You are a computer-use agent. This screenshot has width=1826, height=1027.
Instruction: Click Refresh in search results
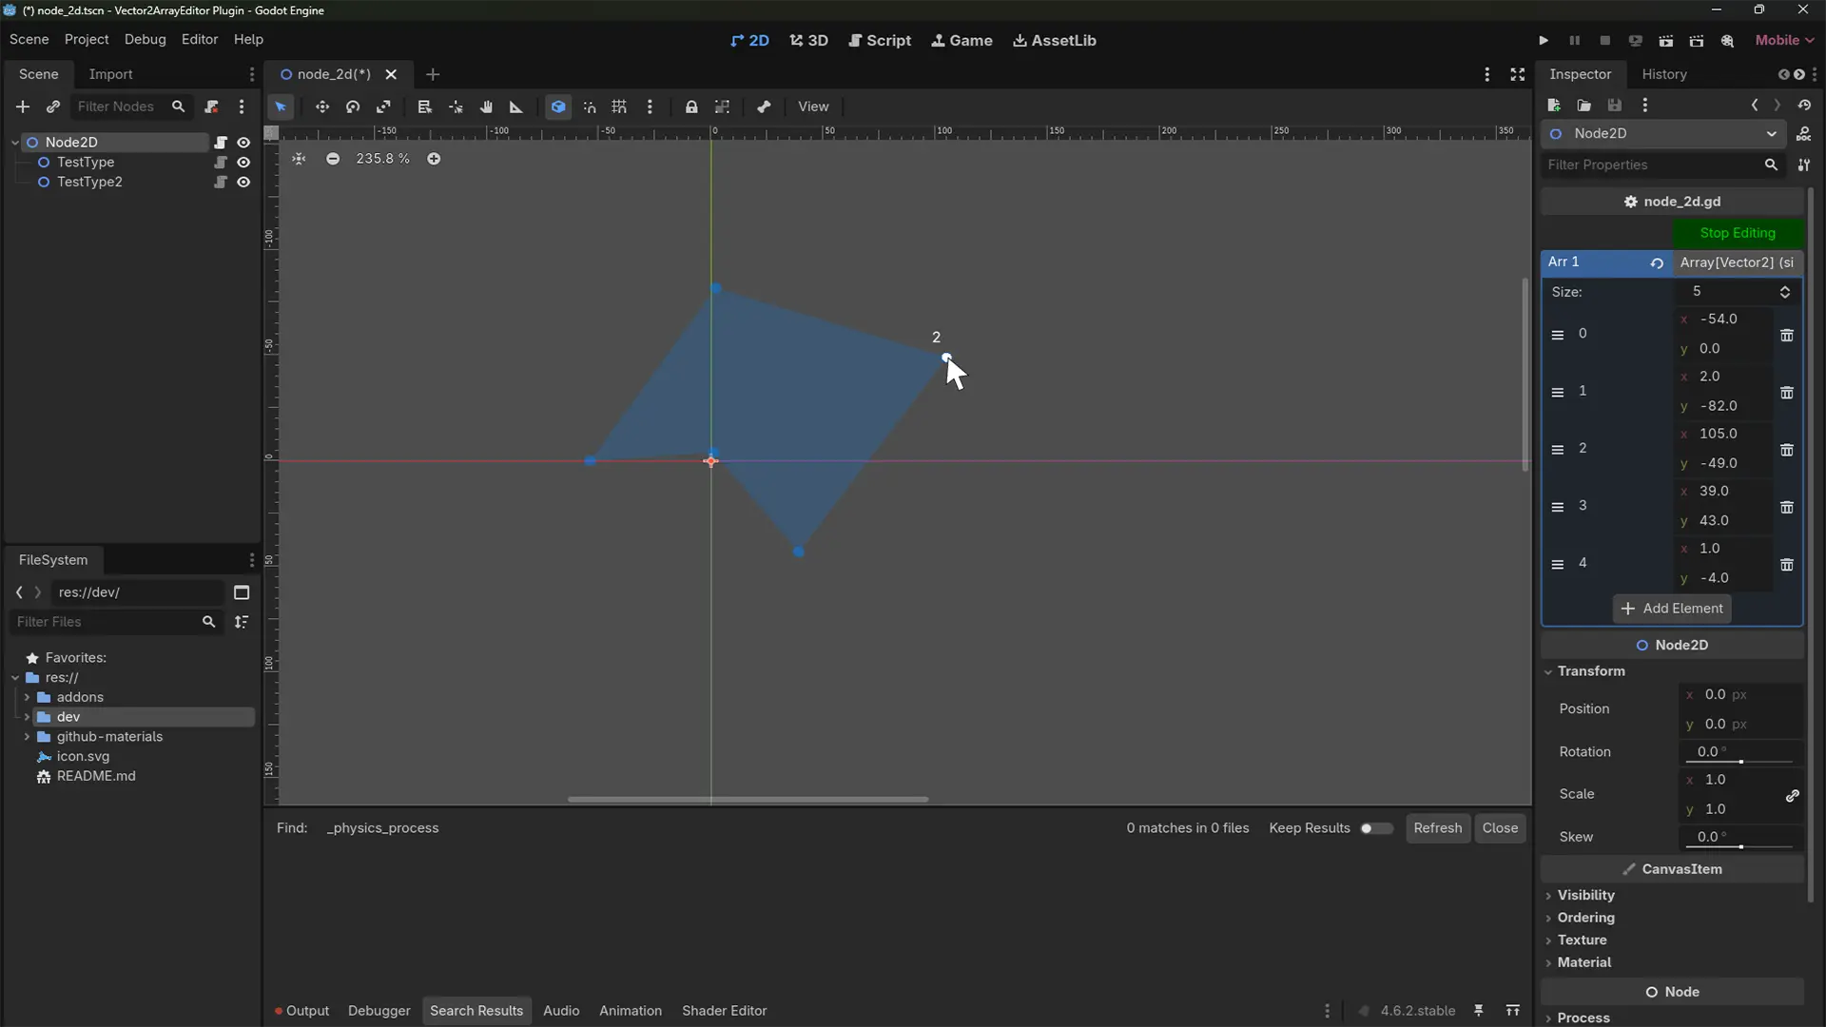click(1437, 828)
